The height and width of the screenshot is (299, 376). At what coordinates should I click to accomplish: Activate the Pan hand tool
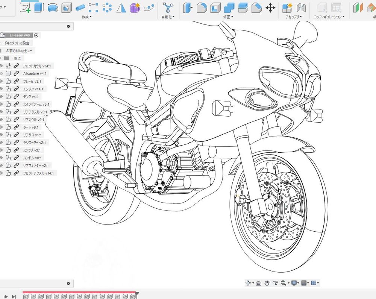[x=267, y=283]
